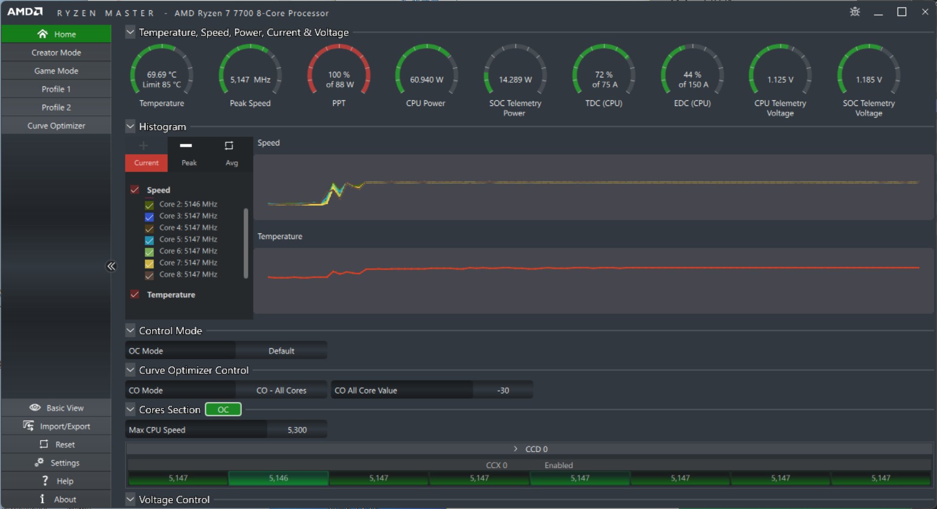Viewport: 937px width, 509px height.
Task: Toggle the Core 3 checkbox
Action: (x=149, y=216)
